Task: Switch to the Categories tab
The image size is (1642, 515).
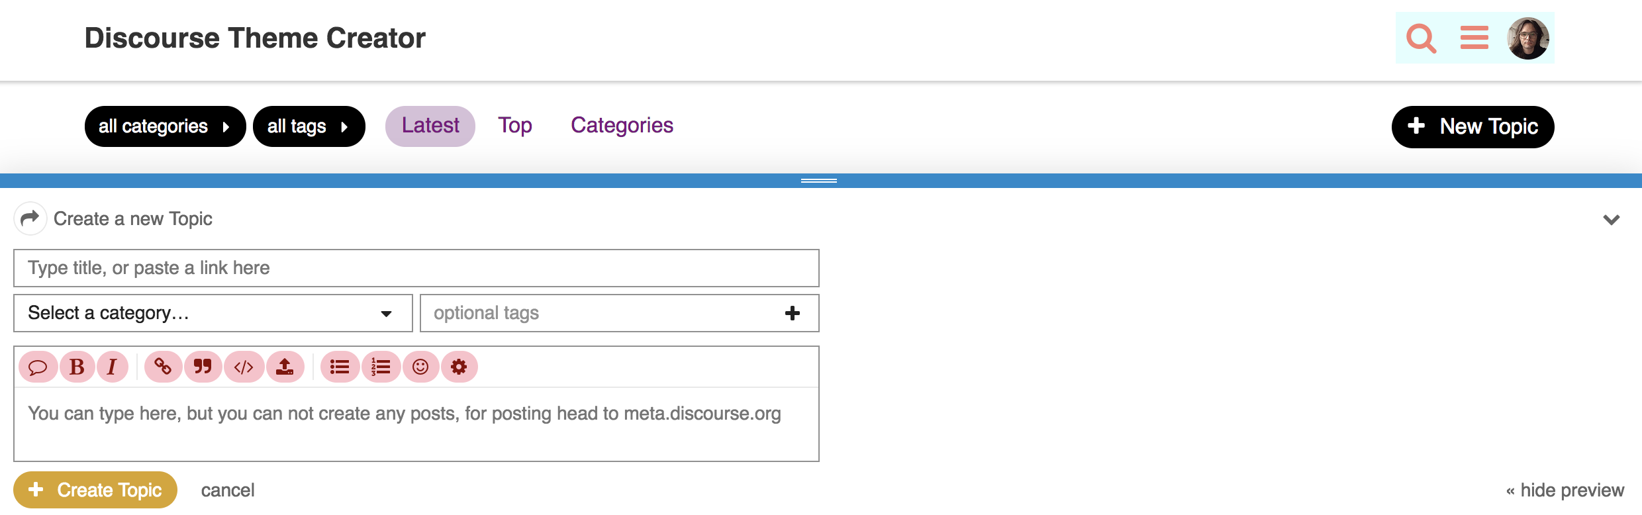Action: [x=622, y=126]
